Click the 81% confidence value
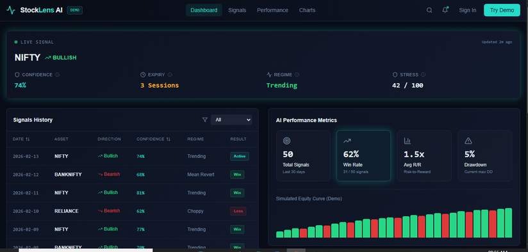Viewport: 528px width, 252px height. click(140, 193)
